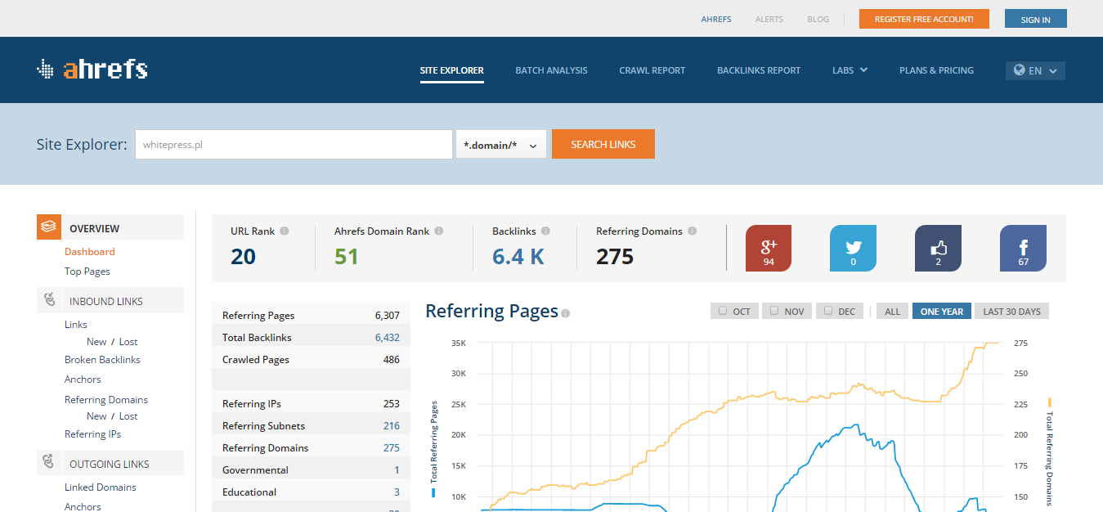
Task: Click info icon beside Referring Pages heading
Action: (x=566, y=313)
